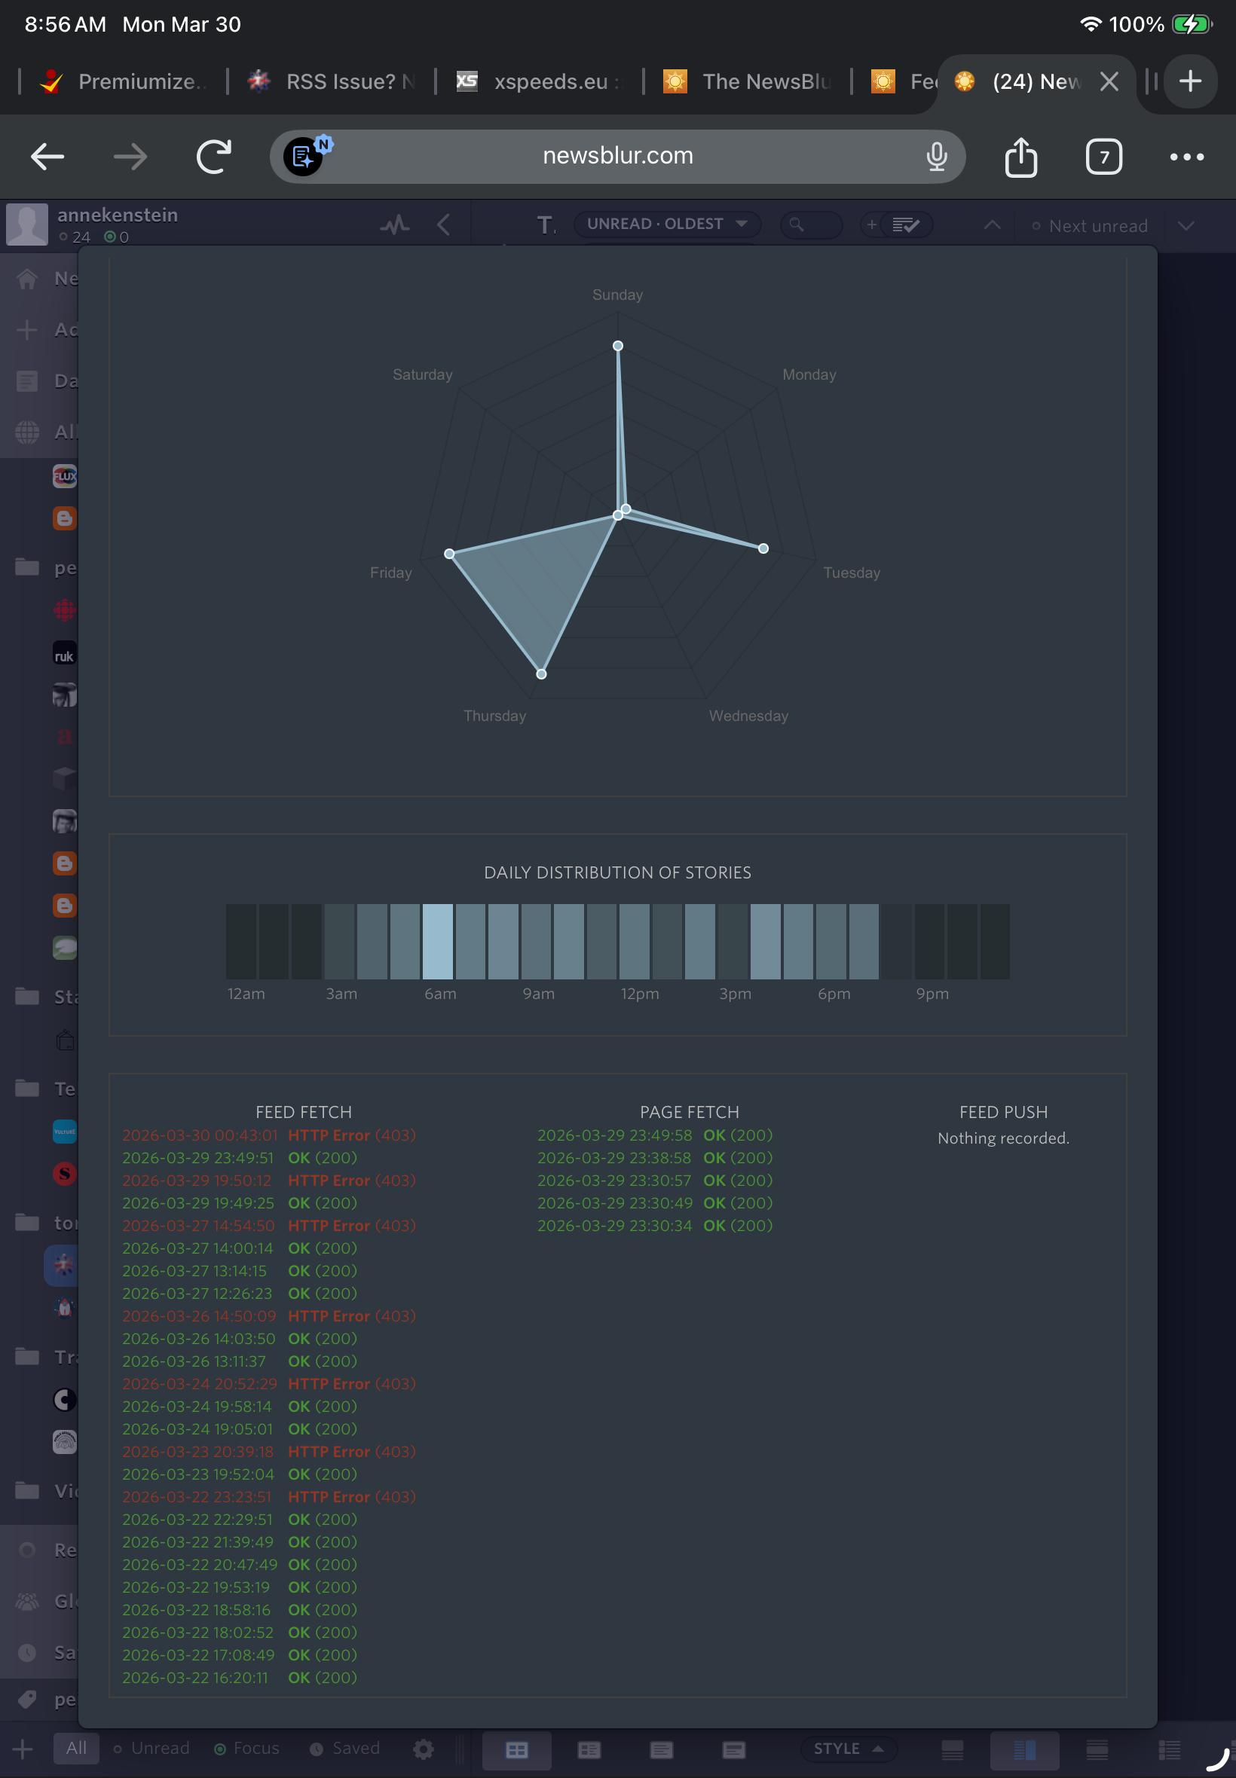Switch feed filter to Saved
The image size is (1236, 1778).
(x=345, y=1749)
